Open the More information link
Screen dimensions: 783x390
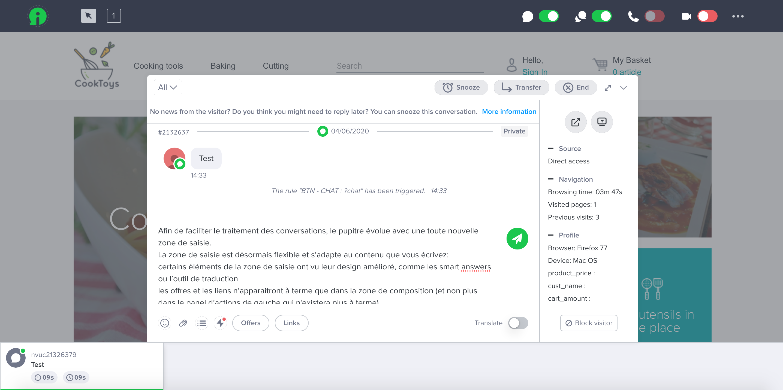click(x=509, y=111)
